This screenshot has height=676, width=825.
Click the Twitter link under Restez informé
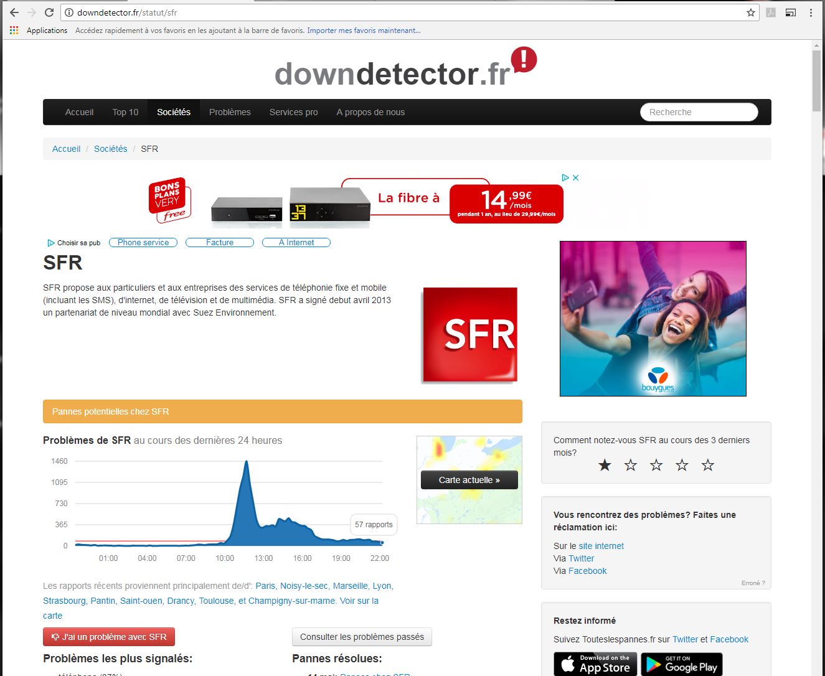685,639
